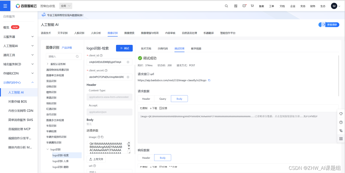Expand 云服务器 in the sidebar
345x173 pixels.
[x=33, y=37]
